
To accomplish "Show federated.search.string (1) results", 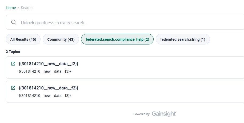I will pos(183,39).
